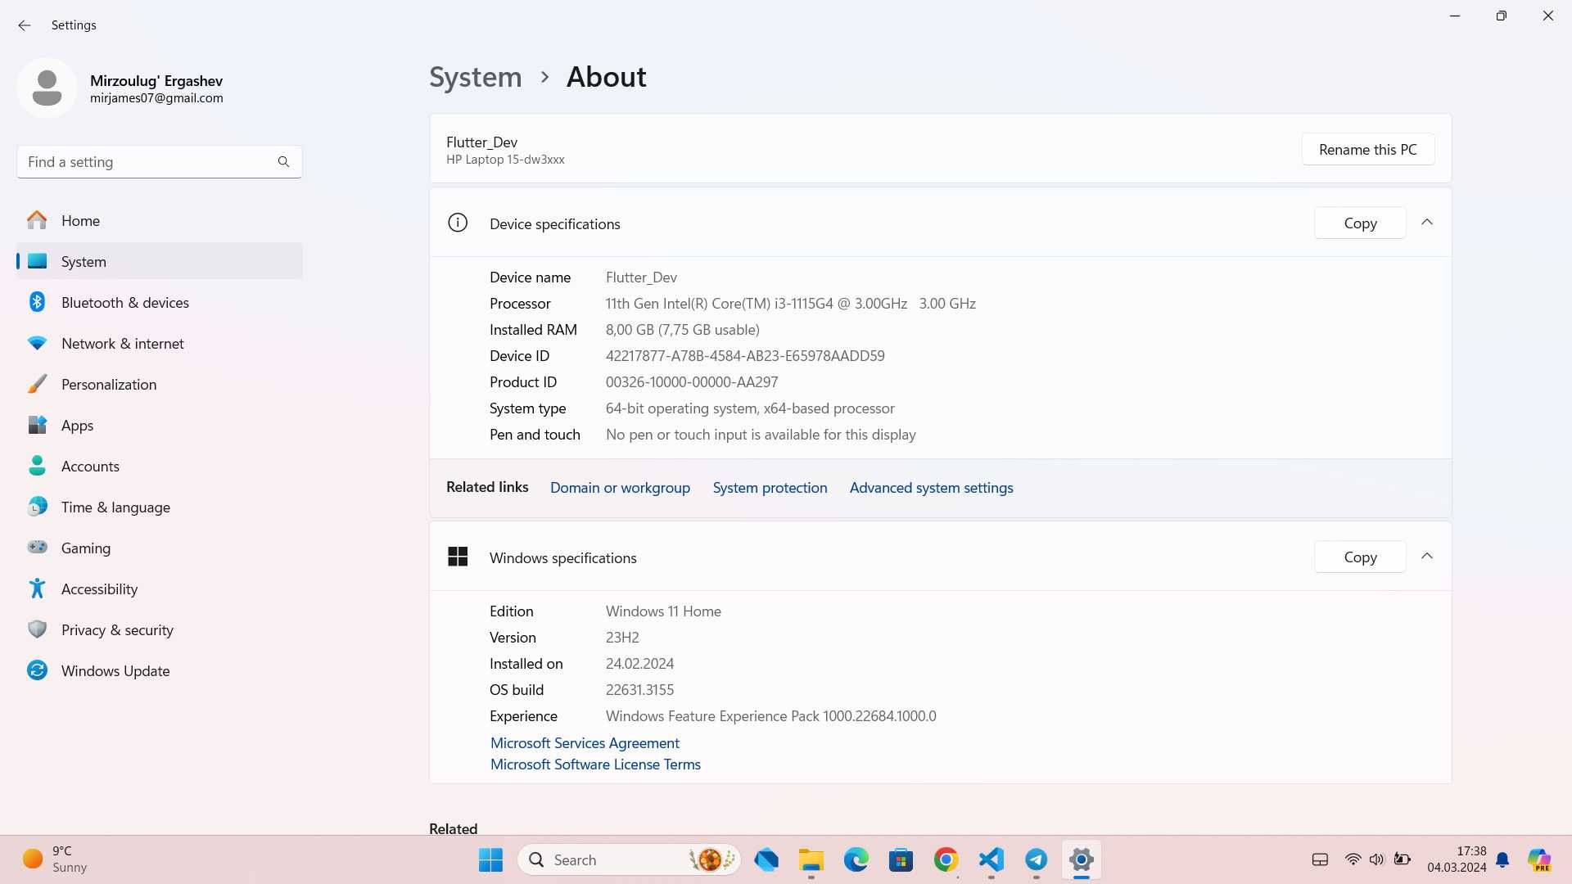
Task: Click the taskbar Search box
Action: (x=629, y=859)
